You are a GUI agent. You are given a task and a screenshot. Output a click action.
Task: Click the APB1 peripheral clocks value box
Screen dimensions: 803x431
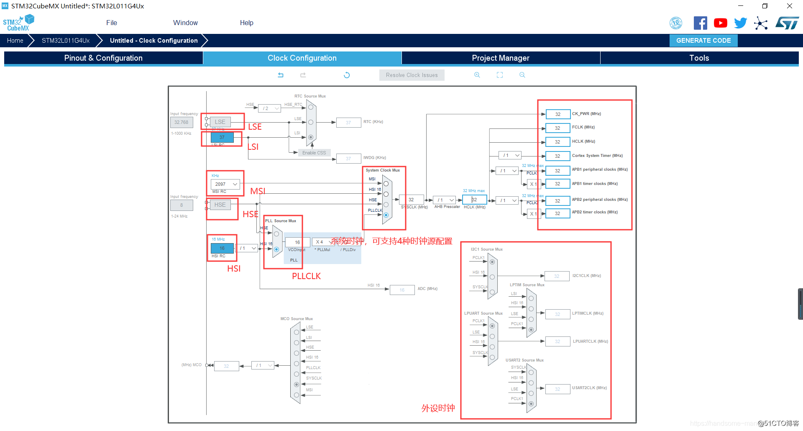tap(558, 171)
